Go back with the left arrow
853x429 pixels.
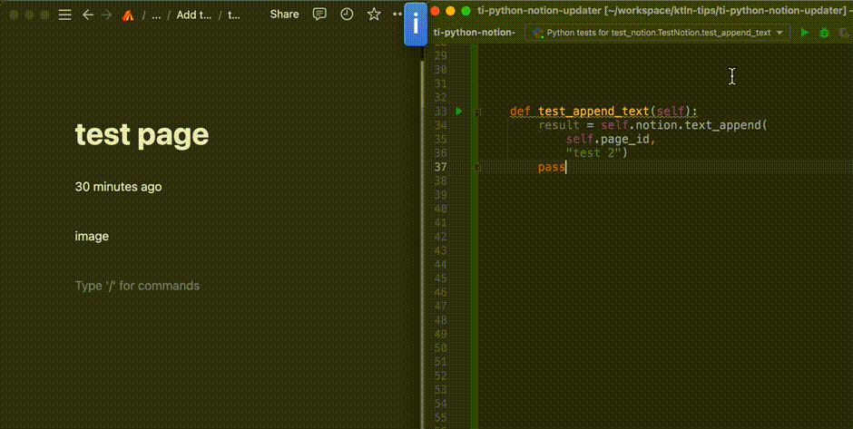[88, 15]
